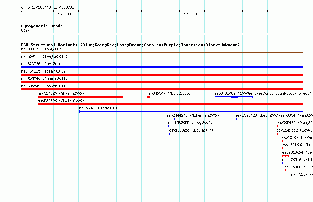Click the 6q27 band label
Screen dimensions: 313x202
25,30
